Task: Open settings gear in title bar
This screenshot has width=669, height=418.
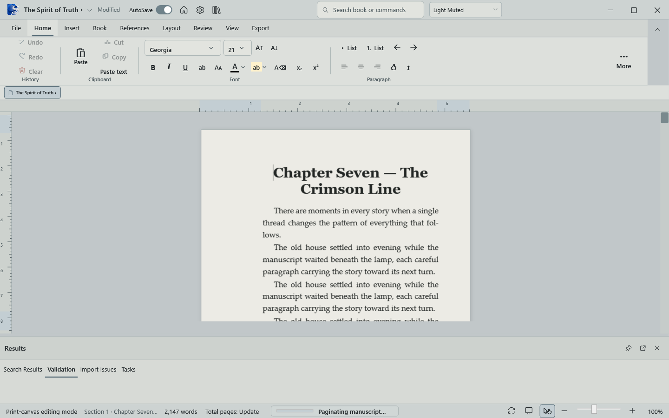Action: (200, 10)
